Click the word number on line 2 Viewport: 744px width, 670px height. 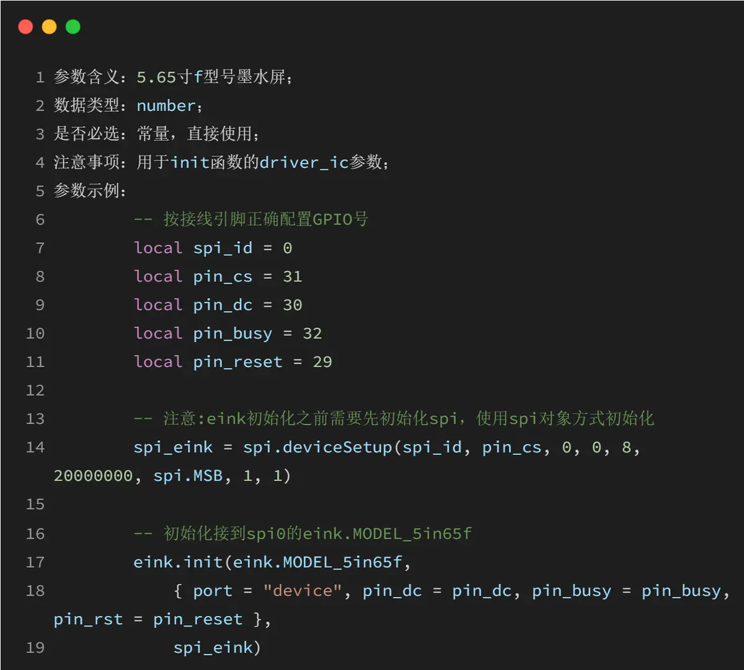166,105
